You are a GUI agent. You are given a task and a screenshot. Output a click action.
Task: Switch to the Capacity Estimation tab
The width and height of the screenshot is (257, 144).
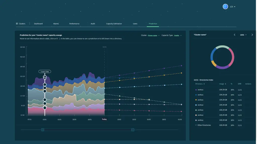coord(114,24)
